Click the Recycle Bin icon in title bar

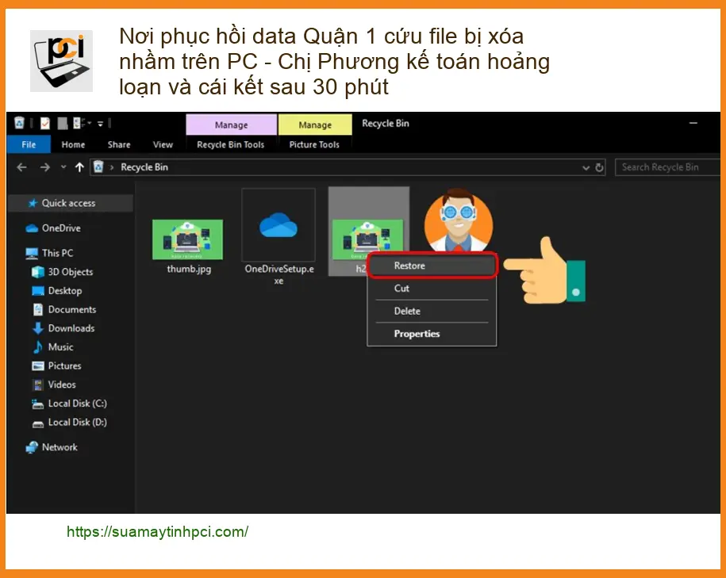[19, 123]
